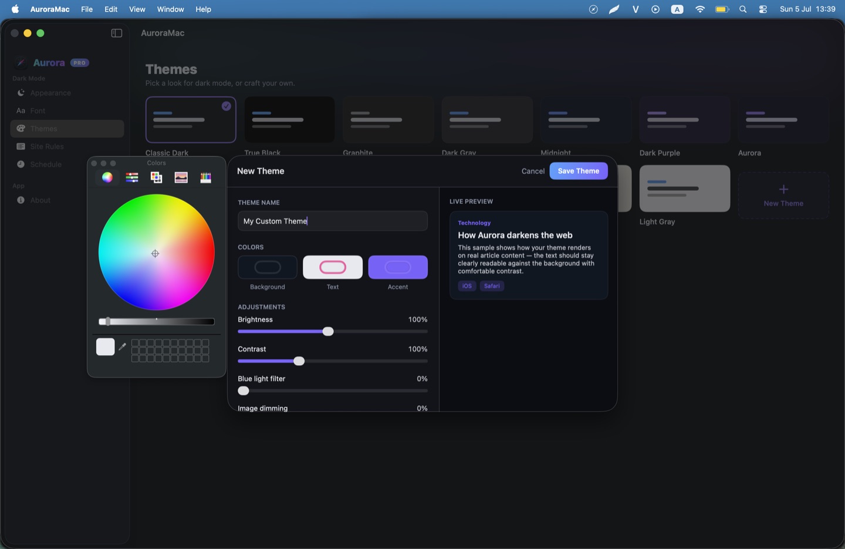The height and width of the screenshot is (549, 845).
Task: Click the iOS tag in live preview
Action: point(467,286)
